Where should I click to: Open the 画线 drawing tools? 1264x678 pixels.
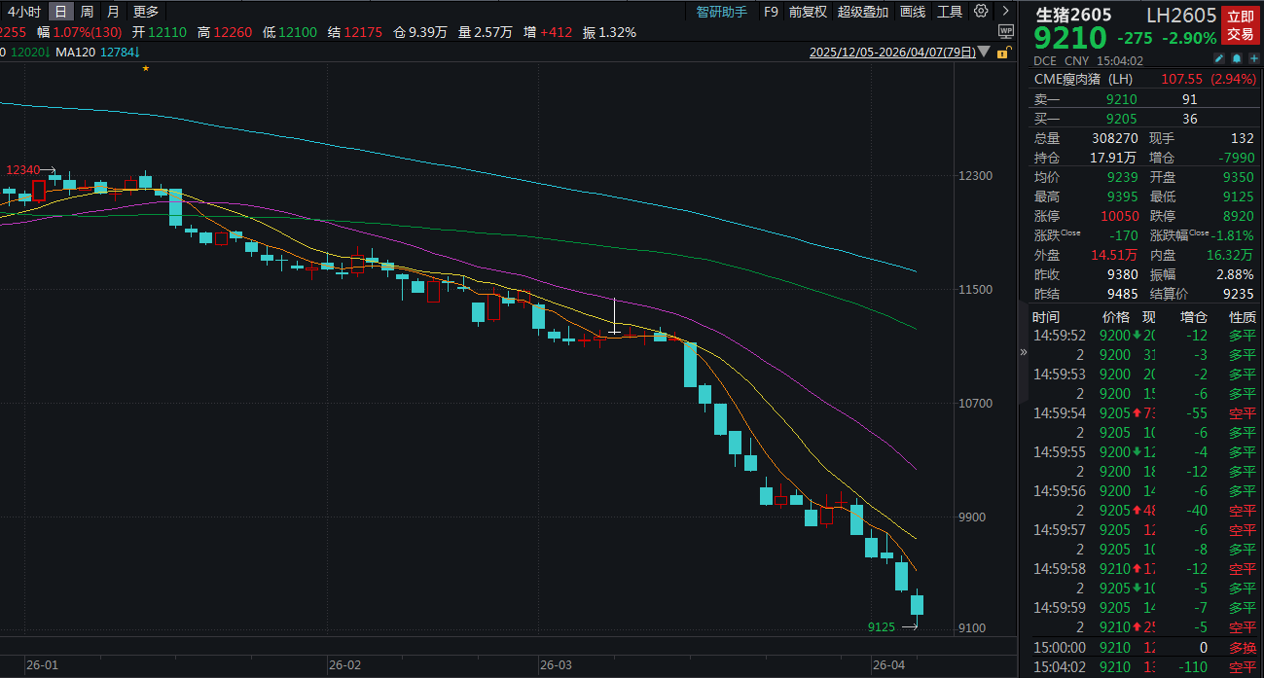tap(913, 12)
